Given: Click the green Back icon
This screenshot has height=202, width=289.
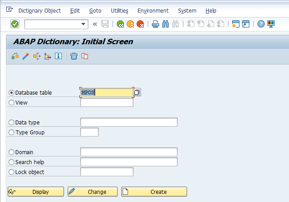Looking at the screenshot, I should pyautogui.click(x=120, y=24).
